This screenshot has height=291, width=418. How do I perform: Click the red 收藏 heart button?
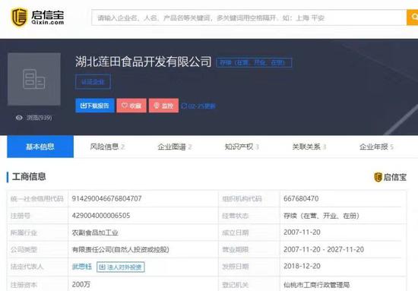pyautogui.click(x=131, y=106)
